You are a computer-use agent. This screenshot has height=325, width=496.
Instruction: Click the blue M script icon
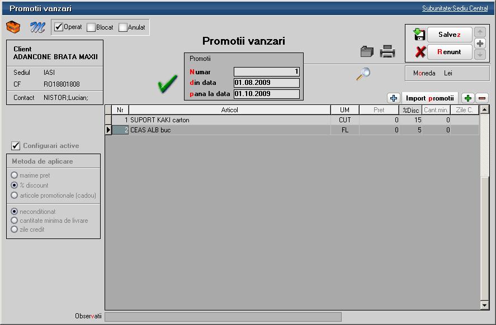[37, 27]
